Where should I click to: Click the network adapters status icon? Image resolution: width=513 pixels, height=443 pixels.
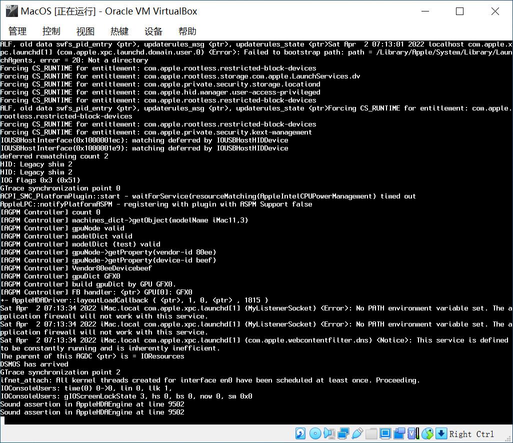343,433
